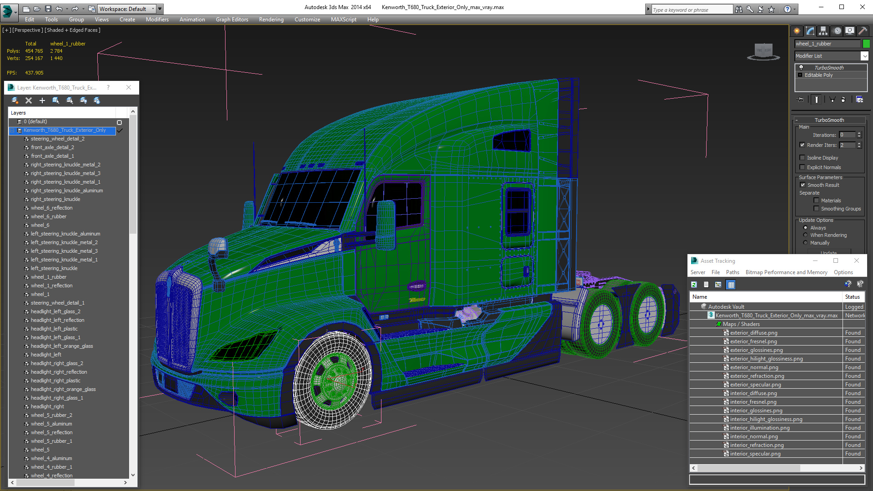
Task: Open Bitmap Performance and Memory menu
Action: [x=787, y=272]
